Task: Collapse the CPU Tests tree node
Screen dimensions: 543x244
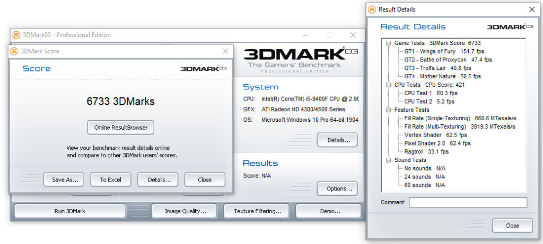Action: (x=389, y=85)
